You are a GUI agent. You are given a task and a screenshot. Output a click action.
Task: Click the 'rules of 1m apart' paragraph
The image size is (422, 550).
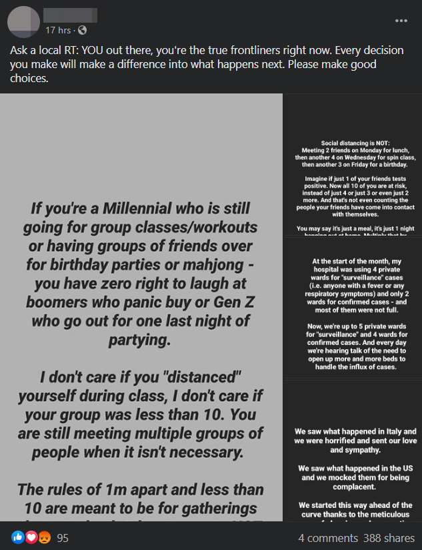tap(140, 497)
